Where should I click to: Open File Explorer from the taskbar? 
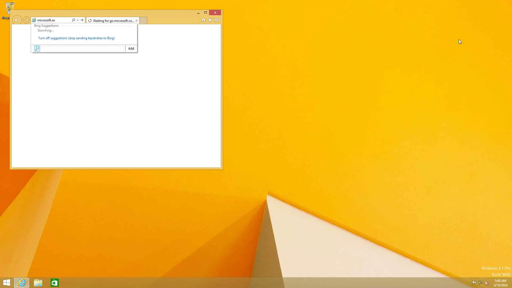click(38, 283)
